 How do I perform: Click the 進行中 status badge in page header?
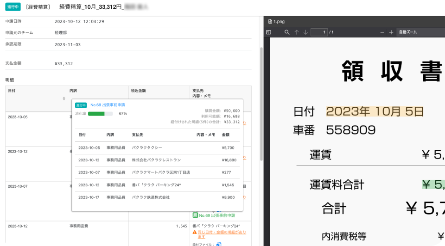pyautogui.click(x=13, y=7)
